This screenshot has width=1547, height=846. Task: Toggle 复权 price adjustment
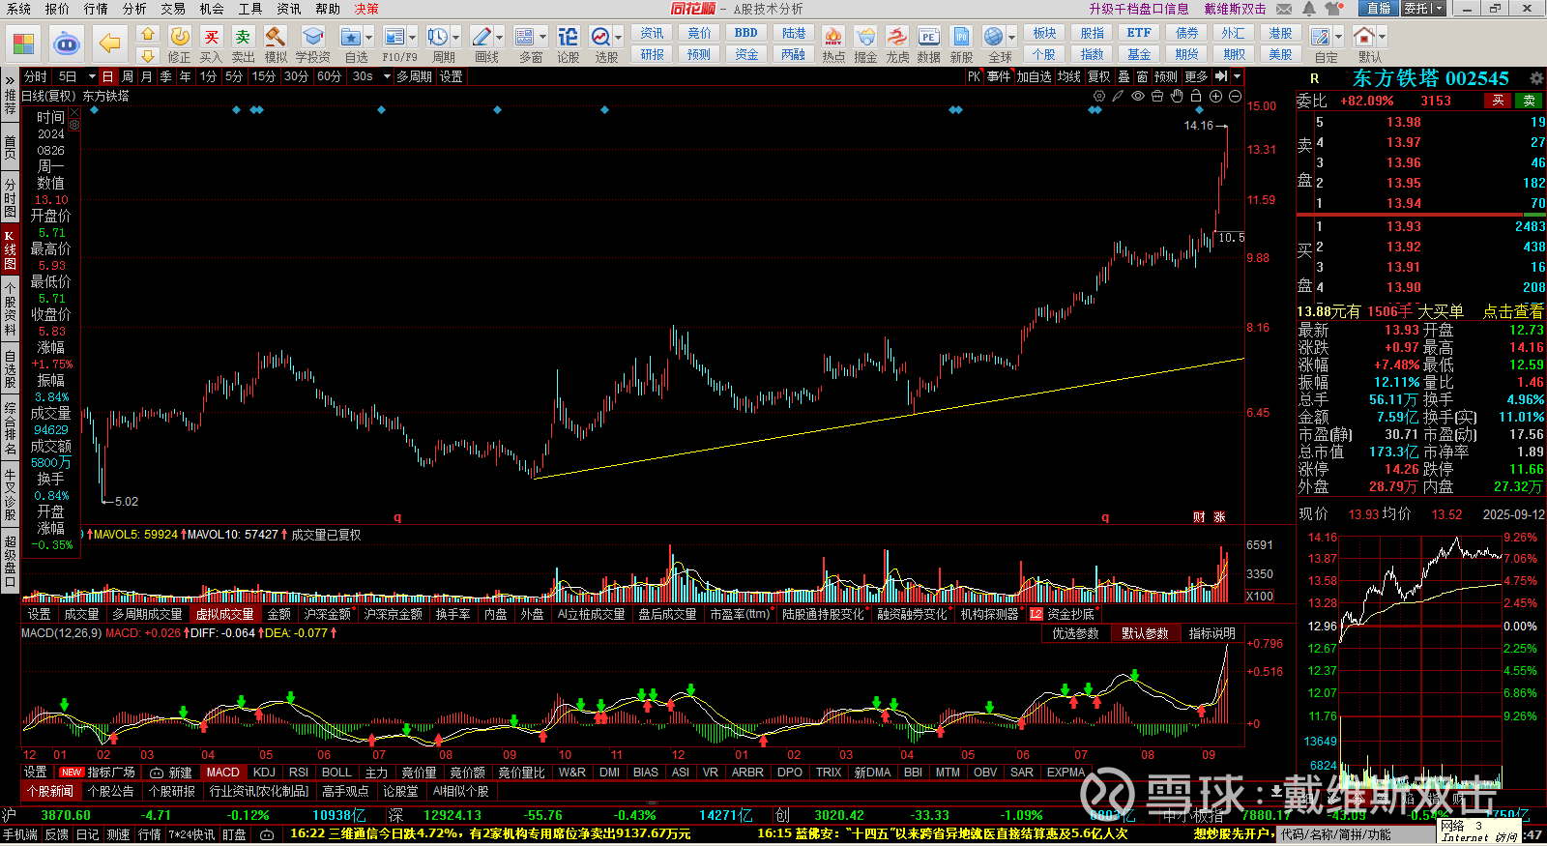[1098, 76]
